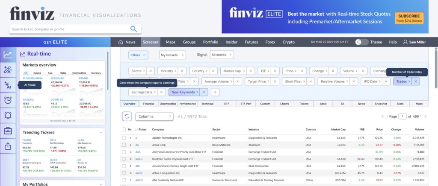Click the refresh results icon button
Image resolution: width=438 pixels, height=186 pixels.
click(x=127, y=116)
